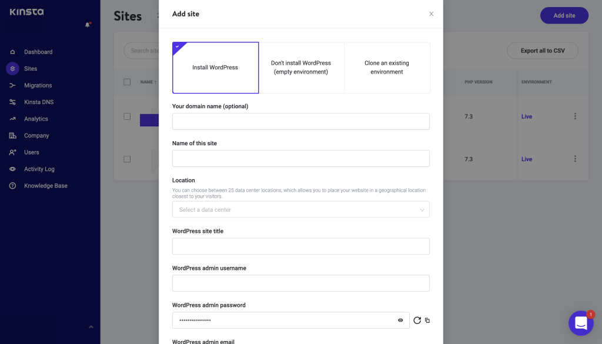Collapse the sidebar using the bottom chevron
Screen dimensions: 602x344
[x=91, y=327]
